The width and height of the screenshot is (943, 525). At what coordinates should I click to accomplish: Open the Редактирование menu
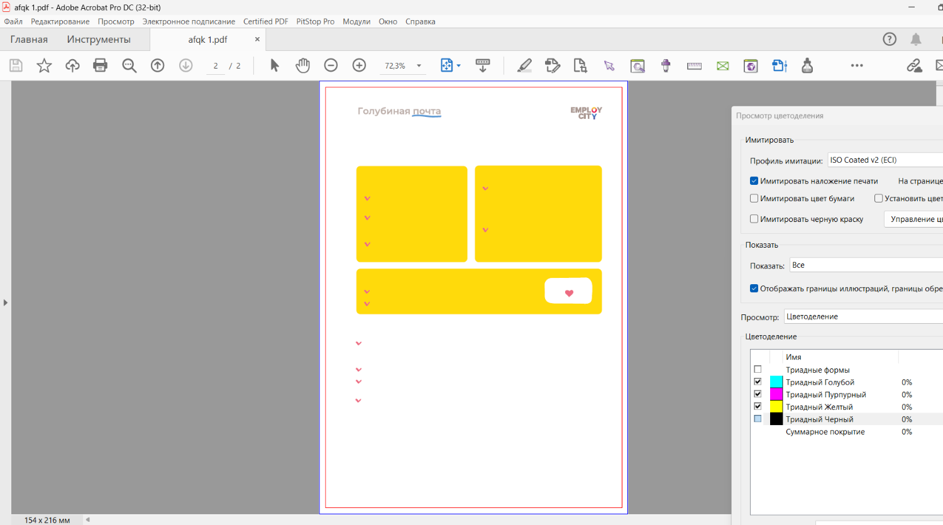click(x=60, y=21)
